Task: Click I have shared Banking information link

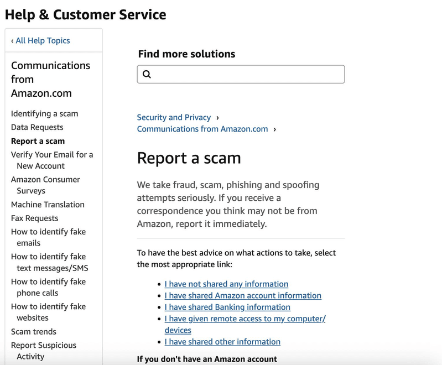Action: coord(227,307)
